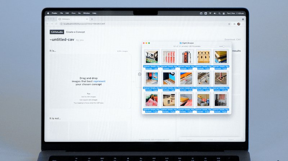
Task: Click the ~untitled-cav project title
Action: [62, 40]
